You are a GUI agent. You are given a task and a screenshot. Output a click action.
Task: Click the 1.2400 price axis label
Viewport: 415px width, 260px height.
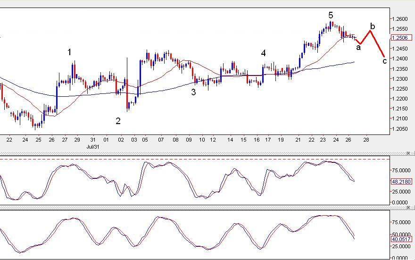click(399, 59)
